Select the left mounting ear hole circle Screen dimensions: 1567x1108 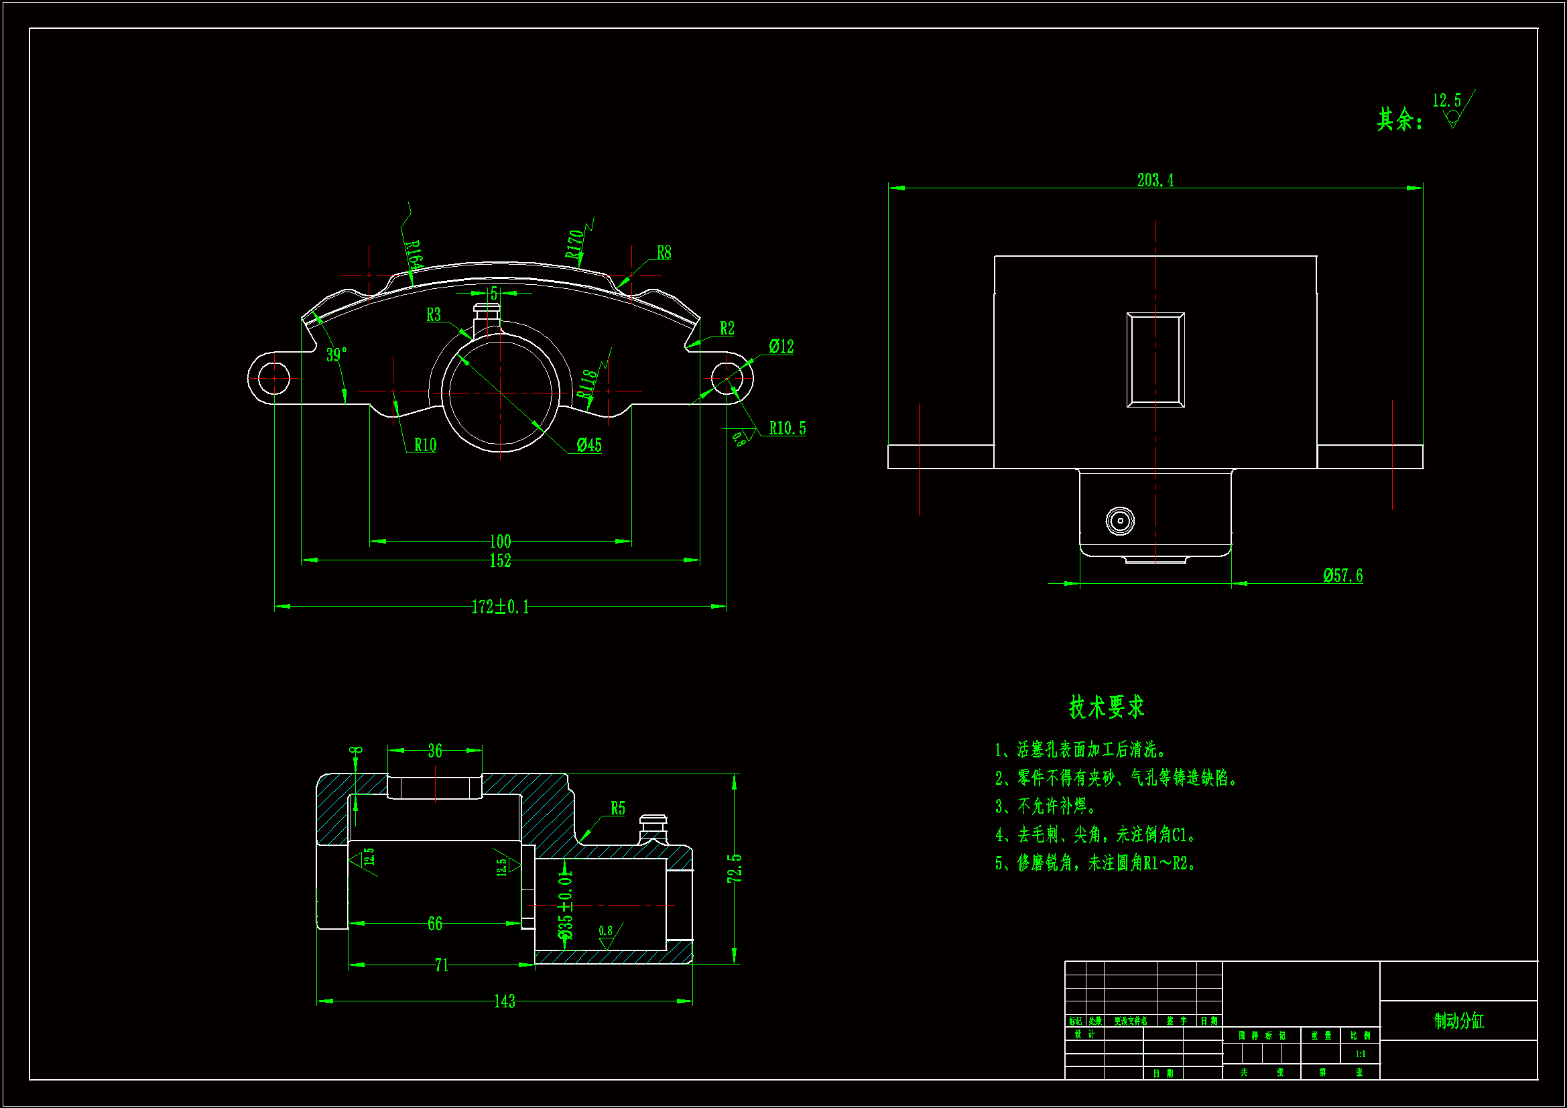click(274, 378)
